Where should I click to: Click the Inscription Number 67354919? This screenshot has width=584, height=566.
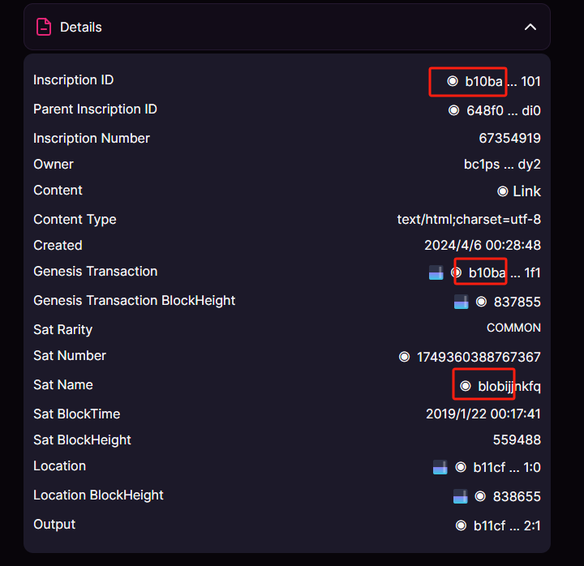(x=509, y=139)
